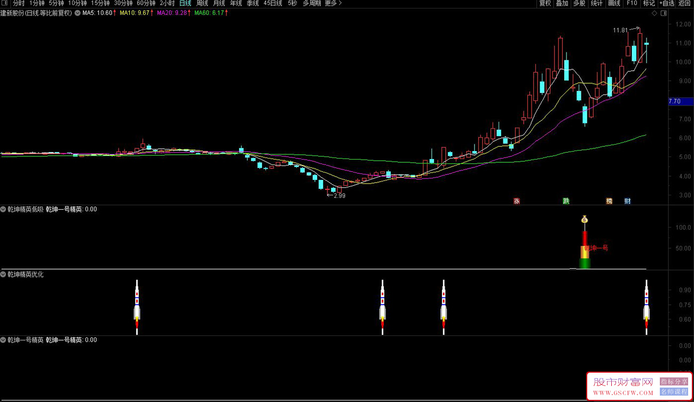Click the 叠加 overlay button
The image size is (694, 402).
(562, 3)
